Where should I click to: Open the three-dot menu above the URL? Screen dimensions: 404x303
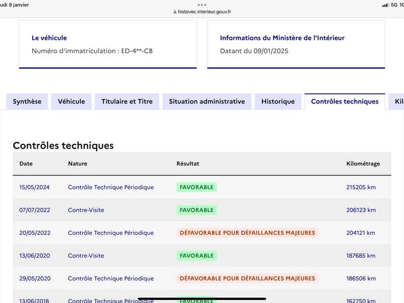[x=202, y=5]
